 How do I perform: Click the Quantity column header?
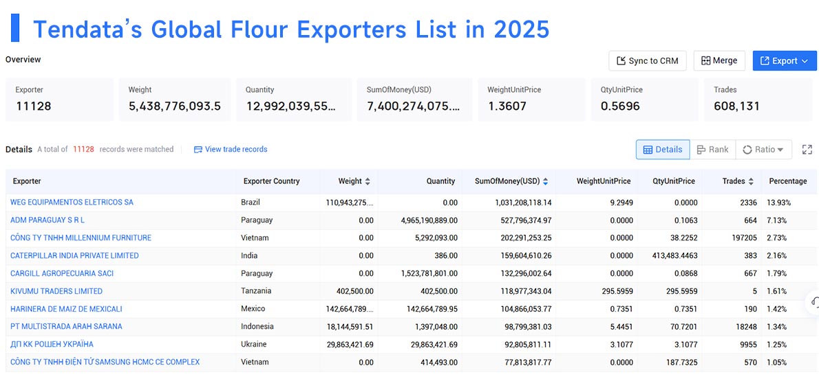tap(440, 181)
